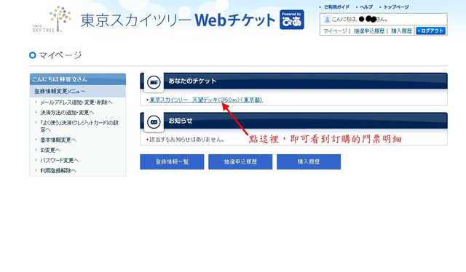Click the 東京スカイツリー Webチケット title
Screen dimensions: 466x272
pos(178,20)
